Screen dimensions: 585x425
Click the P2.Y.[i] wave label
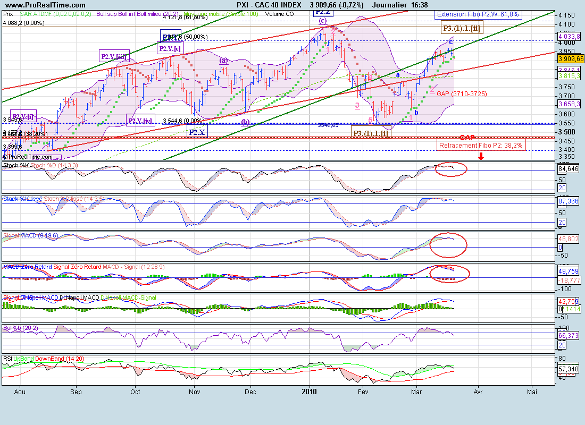coord(23,116)
